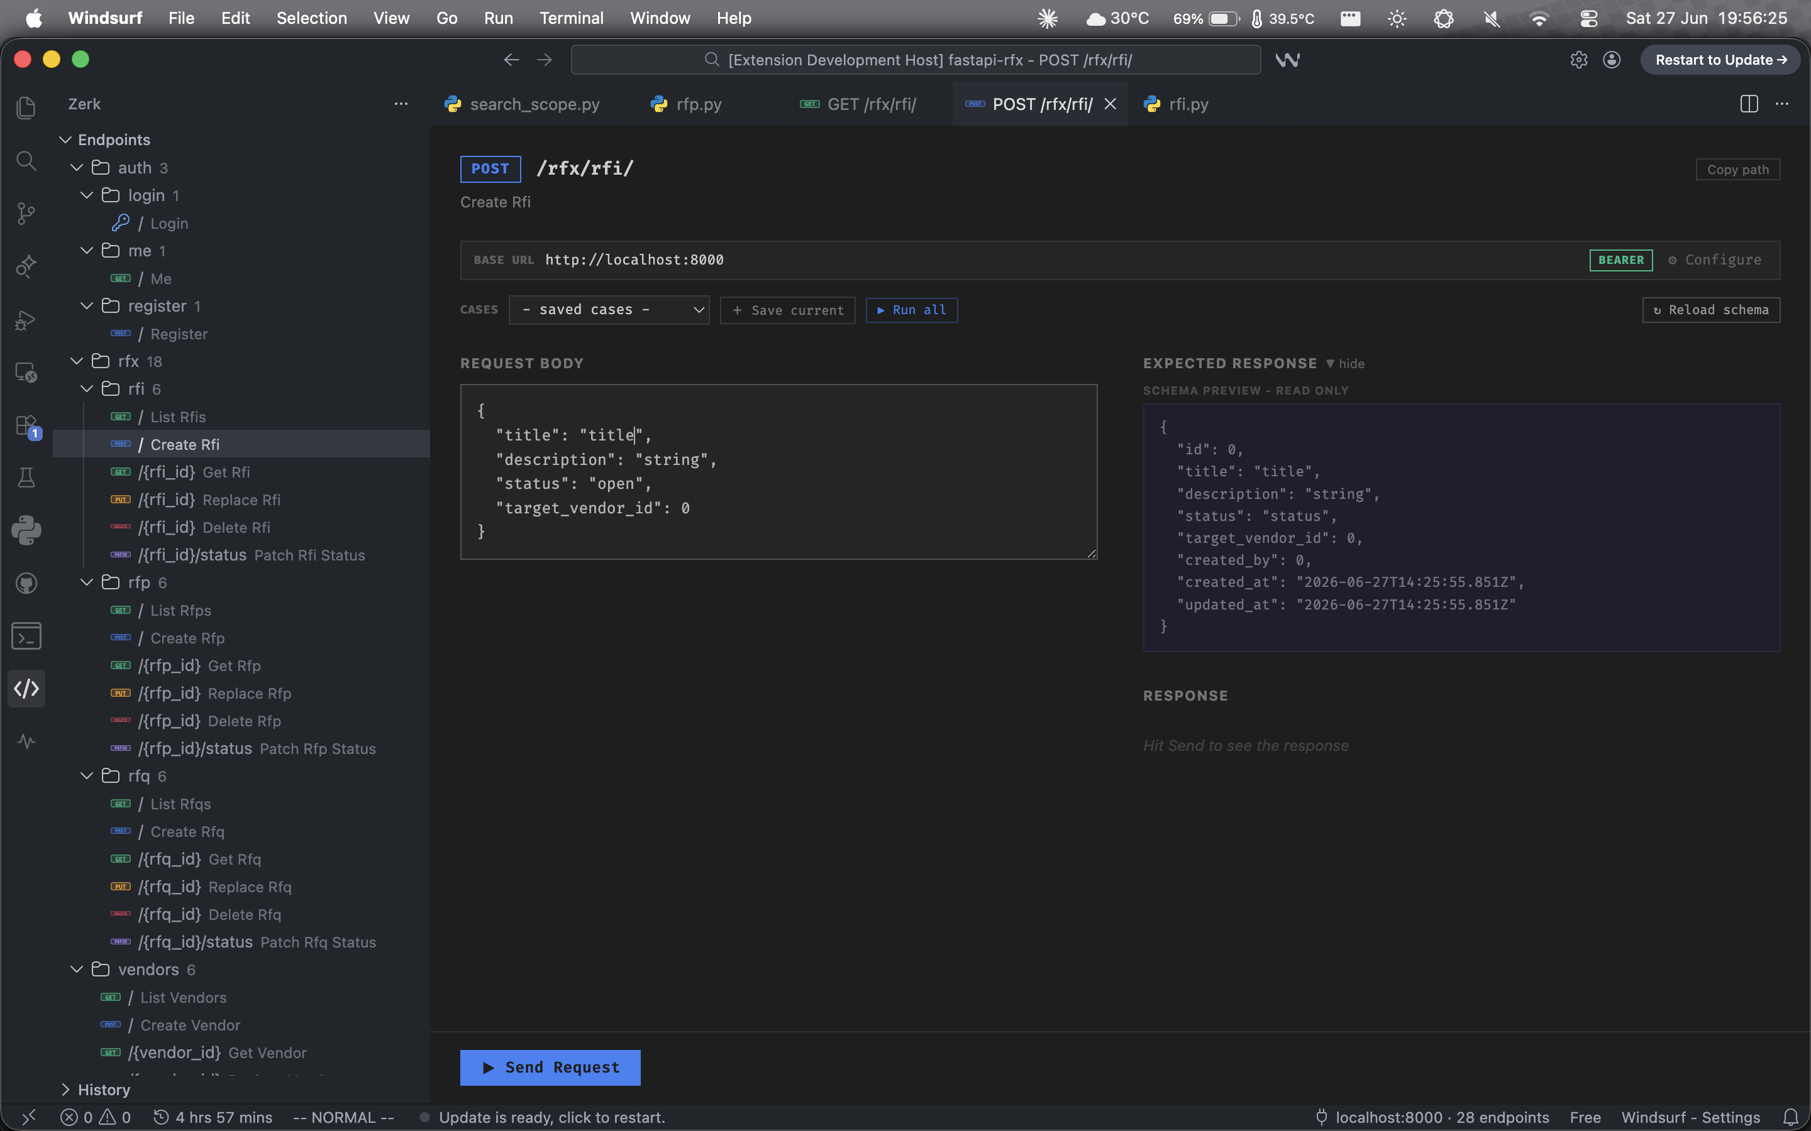Image resolution: width=1811 pixels, height=1131 pixels.
Task: Click the Send Request button
Action: (550, 1068)
